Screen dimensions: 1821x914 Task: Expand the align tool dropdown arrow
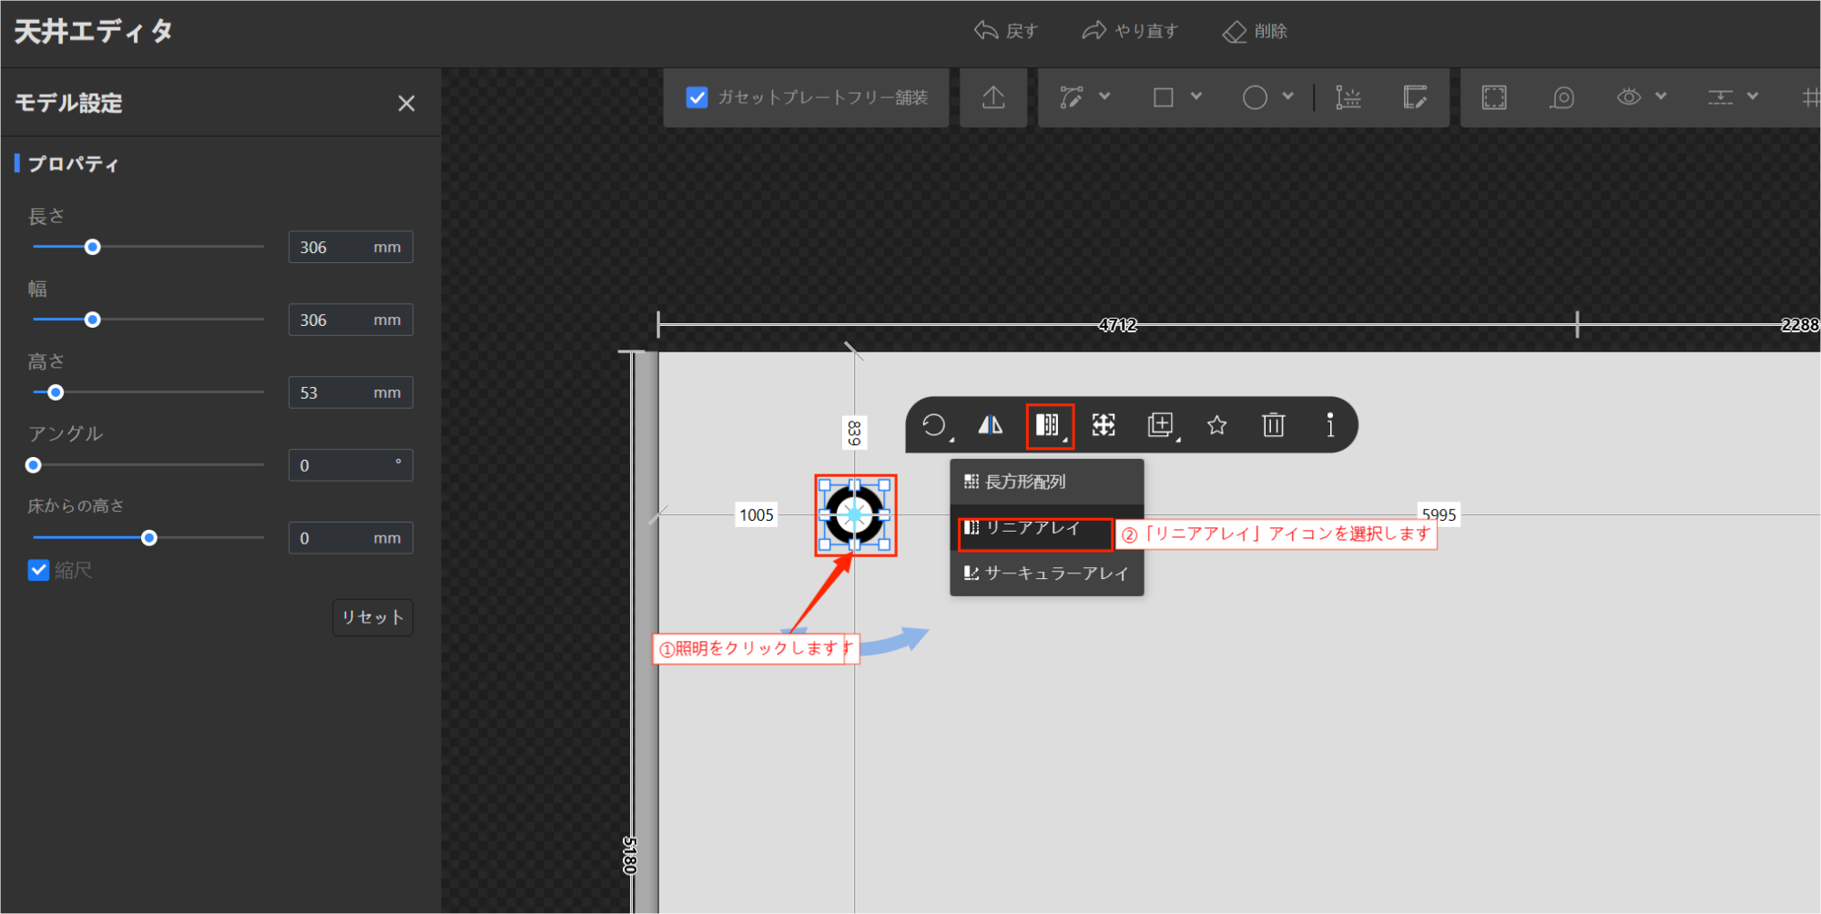(x=1753, y=96)
